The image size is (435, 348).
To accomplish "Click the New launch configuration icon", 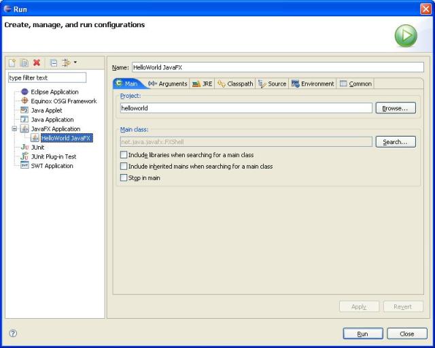I will (12, 63).
